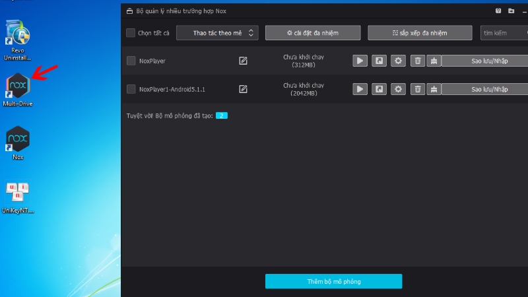Image resolution: width=528 pixels, height=297 pixels.
Task: Open folder icon in Nox title bar
Action: click(511, 11)
